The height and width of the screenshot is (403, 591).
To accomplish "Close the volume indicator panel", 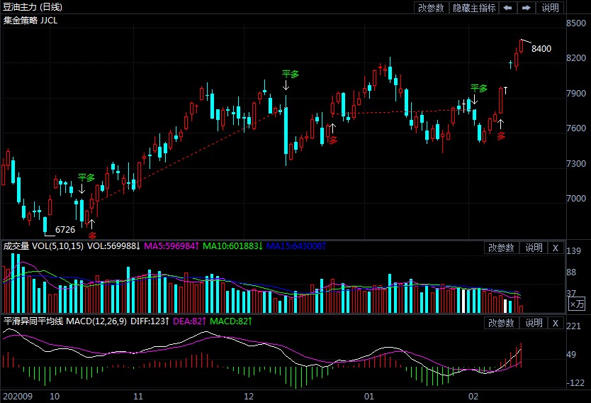I will point(556,248).
